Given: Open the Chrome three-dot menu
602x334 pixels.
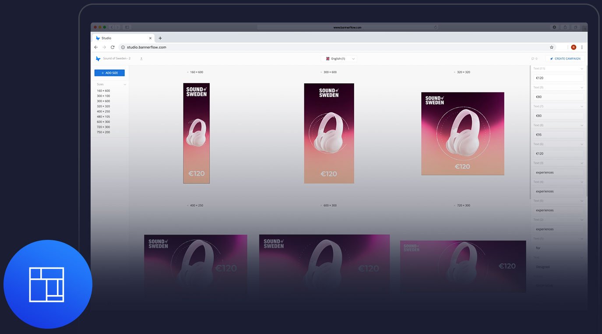Looking at the screenshot, I should pyautogui.click(x=582, y=47).
